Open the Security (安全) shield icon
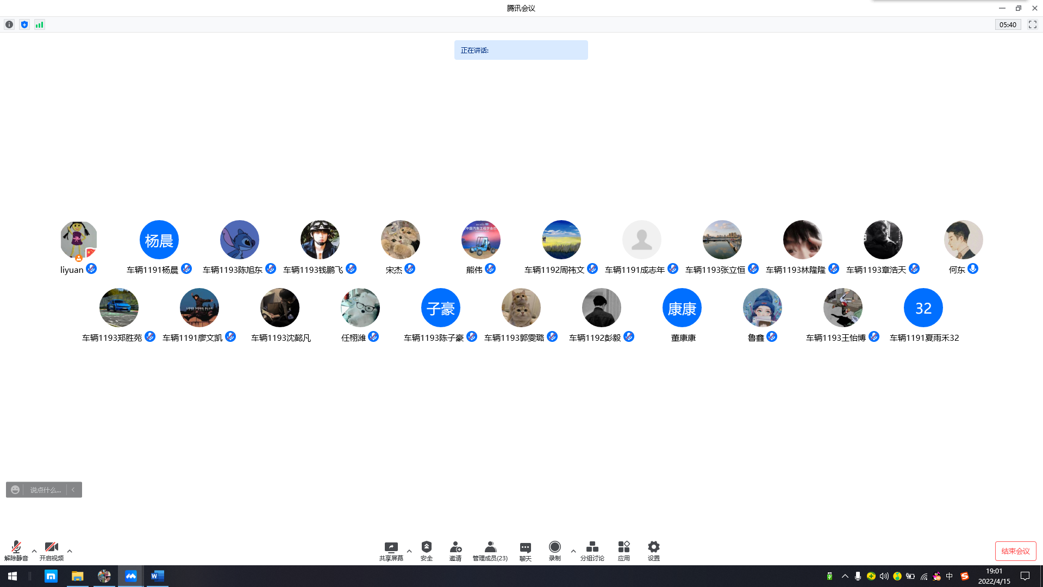The height and width of the screenshot is (587, 1043). [427, 550]
